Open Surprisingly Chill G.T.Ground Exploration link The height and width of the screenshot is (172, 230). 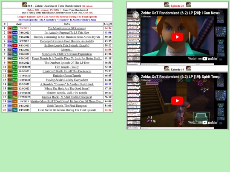coord(67,54)
